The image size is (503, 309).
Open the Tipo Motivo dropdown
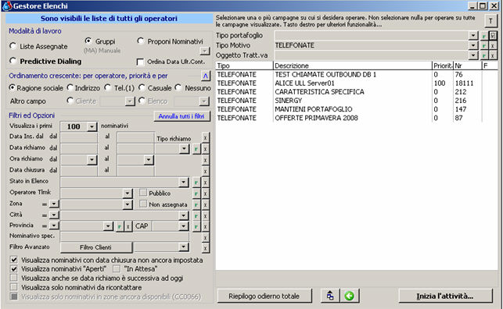pyautogui.click(x=473, y=45)
